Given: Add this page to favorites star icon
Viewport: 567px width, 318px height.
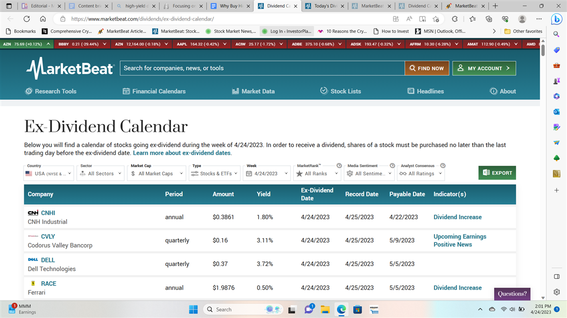Looking at the screenshot, I should (436, 19).
